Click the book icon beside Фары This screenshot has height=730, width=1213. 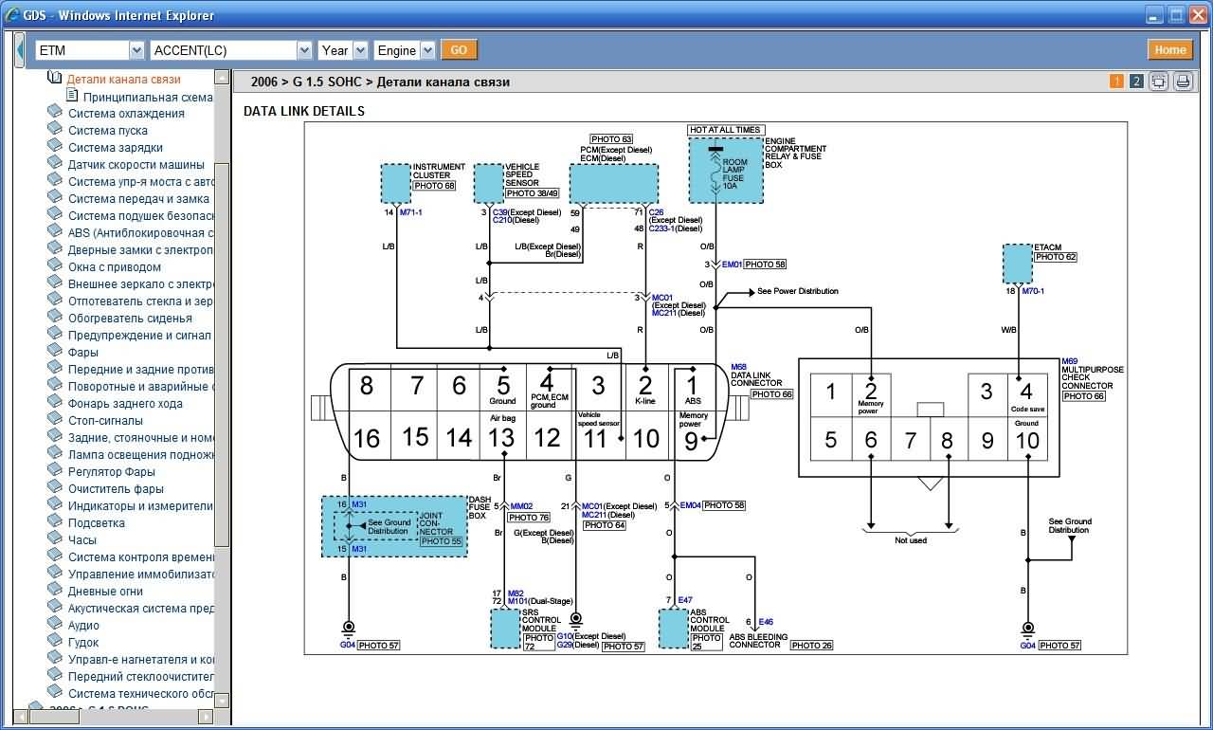coord(55,352)
